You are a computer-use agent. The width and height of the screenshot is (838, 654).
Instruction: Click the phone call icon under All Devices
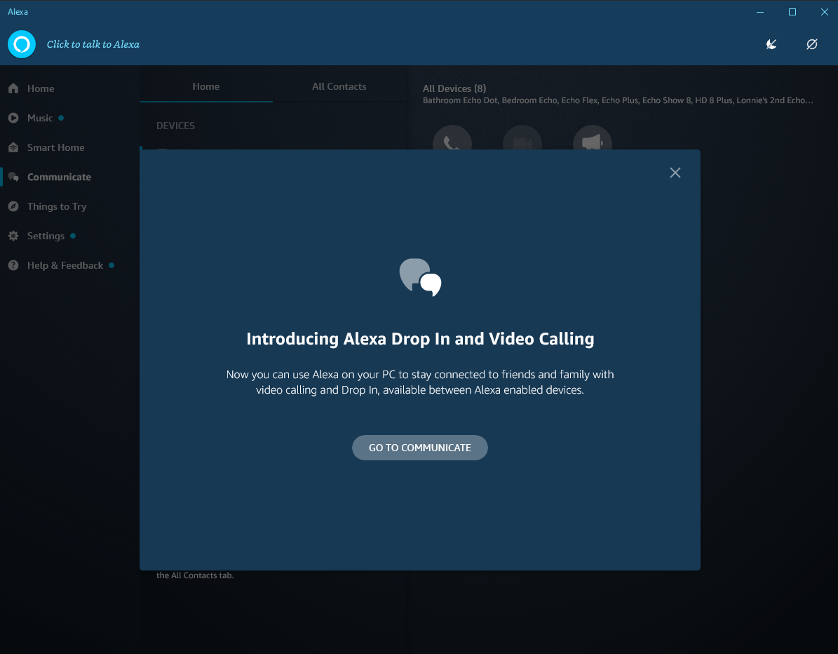click(x=452, y=141)
